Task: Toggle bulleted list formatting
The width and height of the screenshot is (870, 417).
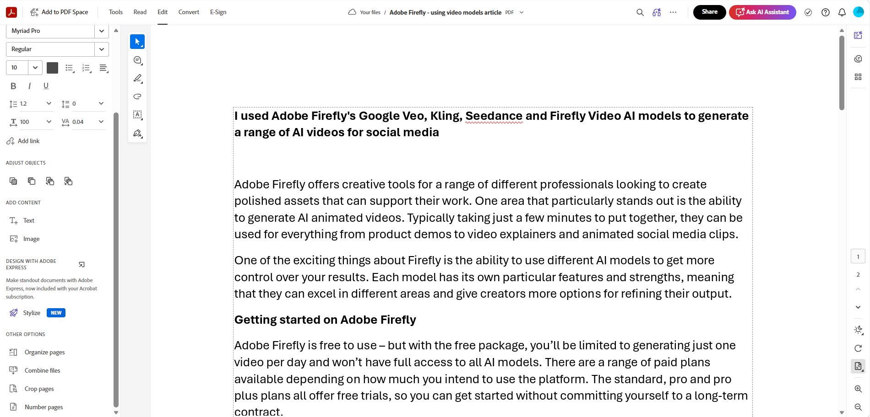Action: click(x=70, y=68)
